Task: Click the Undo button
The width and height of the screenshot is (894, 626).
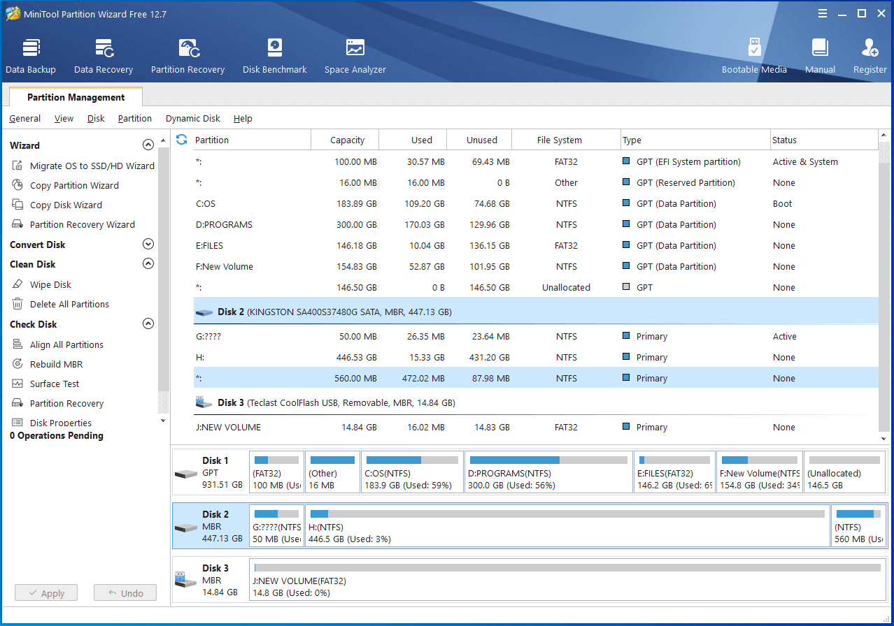Action: coord(125,593)
